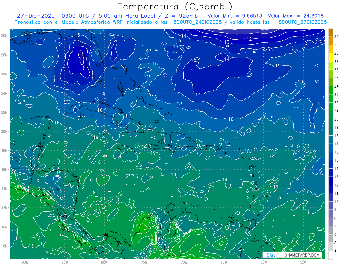
Task: Click the 55W longitude axis label
Action: (304, 262)
